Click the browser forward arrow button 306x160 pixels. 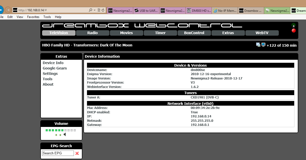point(8,10)
